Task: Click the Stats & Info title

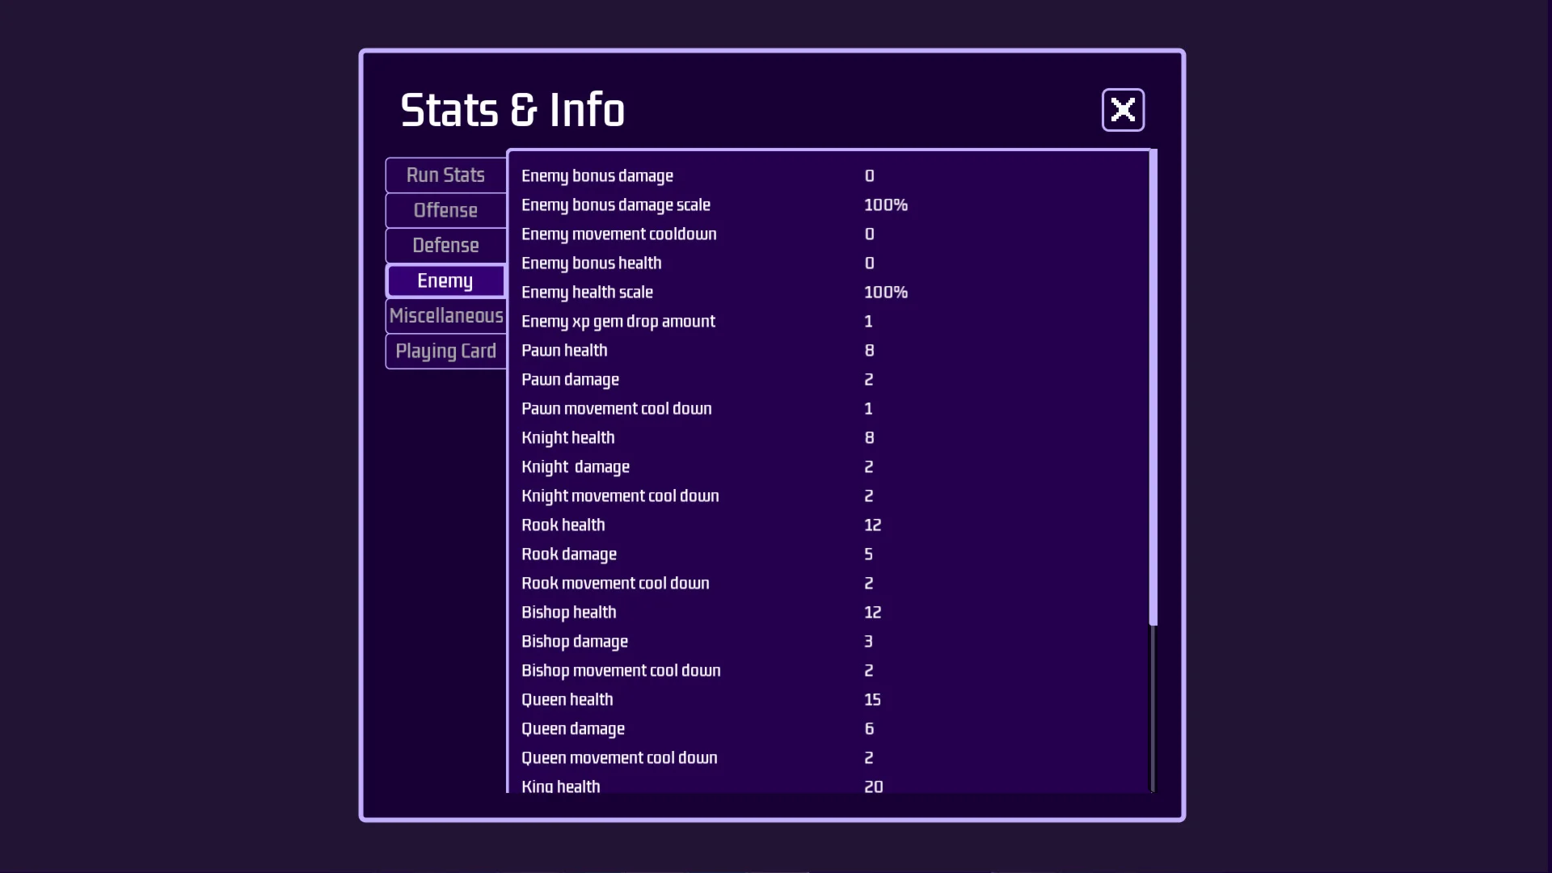Action: tap(512, 110)
